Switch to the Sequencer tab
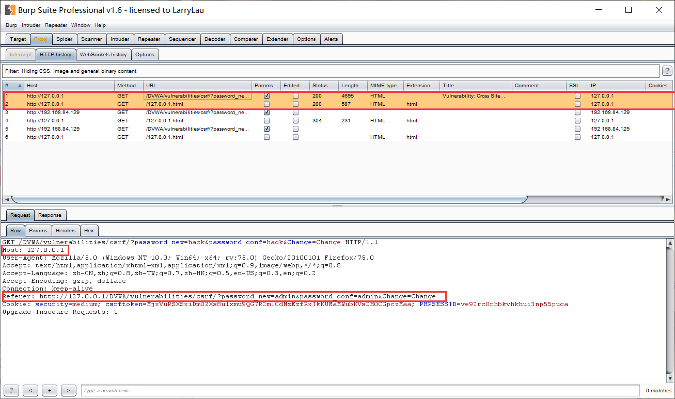Image resolution: width=675 pixels, height=399 pixels. [x=182, y=39]
